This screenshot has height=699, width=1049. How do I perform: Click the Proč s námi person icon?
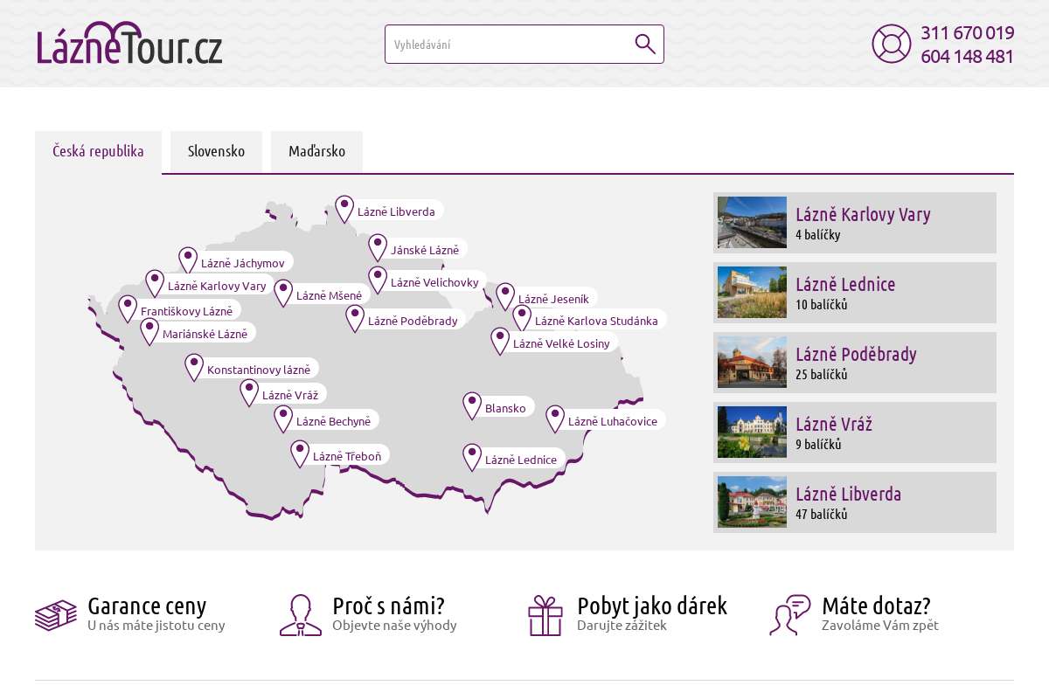[x=301, y=614]
